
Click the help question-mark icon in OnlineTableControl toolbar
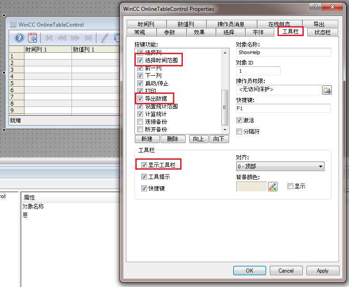(x=19, y=38)
